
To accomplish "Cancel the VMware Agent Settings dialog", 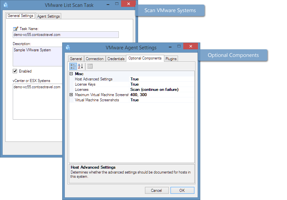I will (x=157, y=190).
